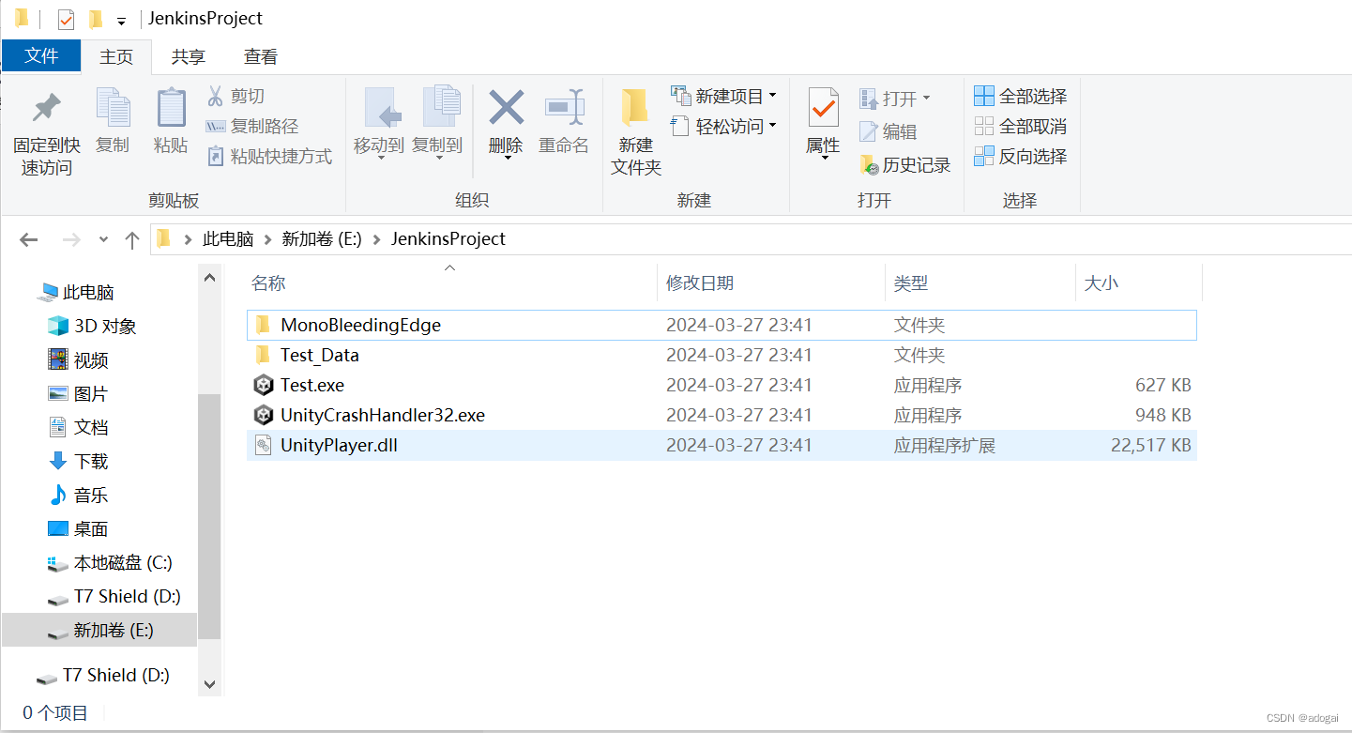The image size is (1352, 733).
Task: Click JenkinsProject in the address bar
Action: pos(448,239)
